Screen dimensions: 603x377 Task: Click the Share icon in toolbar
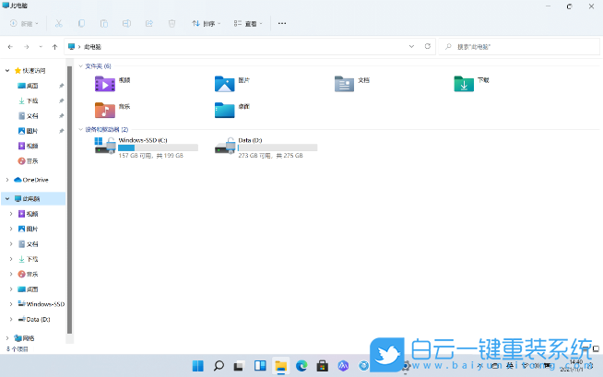click(149, 23)
